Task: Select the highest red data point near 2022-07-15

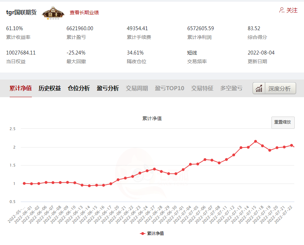Action: (x=255, y=141)
